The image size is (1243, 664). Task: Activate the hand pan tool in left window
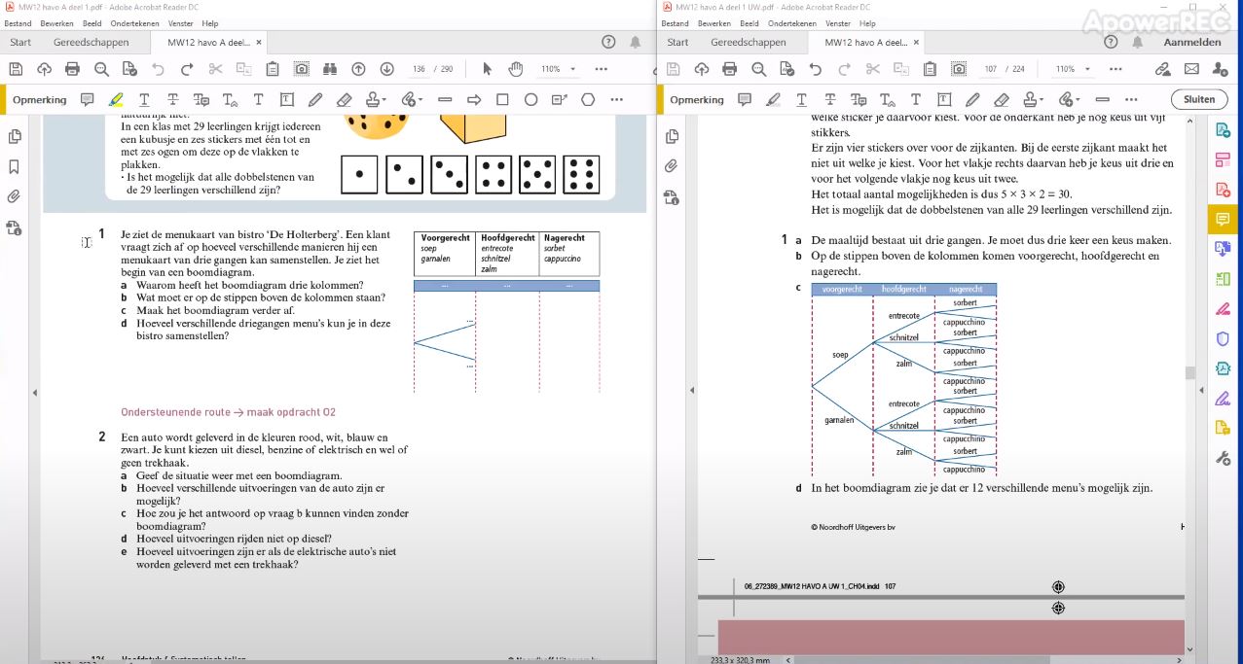516,69
